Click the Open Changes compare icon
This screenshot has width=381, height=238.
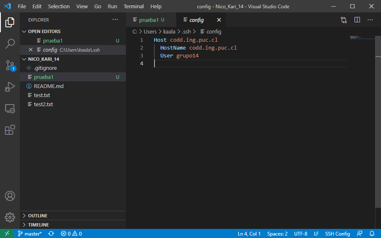point(344,20)
